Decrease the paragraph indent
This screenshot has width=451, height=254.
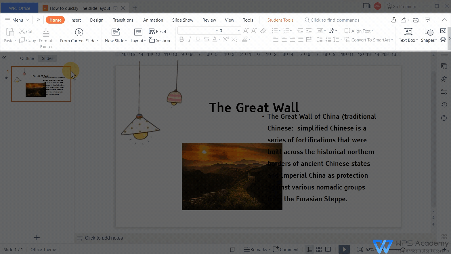click(x=300, y=31)
